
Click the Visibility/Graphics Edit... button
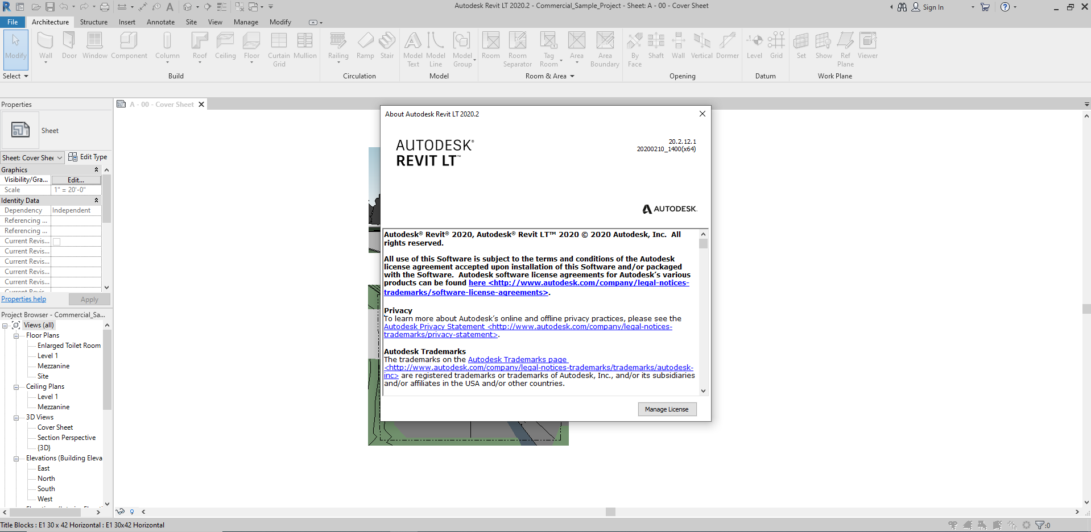pos(76,180)
